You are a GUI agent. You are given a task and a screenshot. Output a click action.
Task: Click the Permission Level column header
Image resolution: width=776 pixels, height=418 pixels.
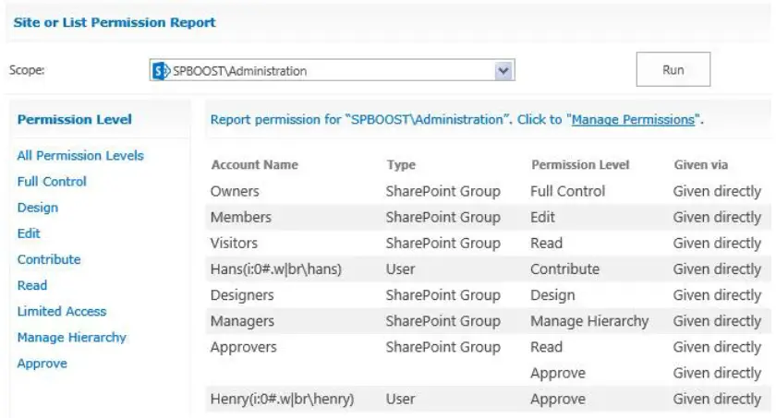580,164
